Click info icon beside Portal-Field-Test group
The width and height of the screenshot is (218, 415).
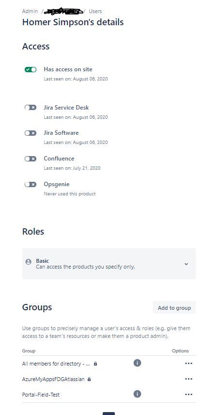137,394
